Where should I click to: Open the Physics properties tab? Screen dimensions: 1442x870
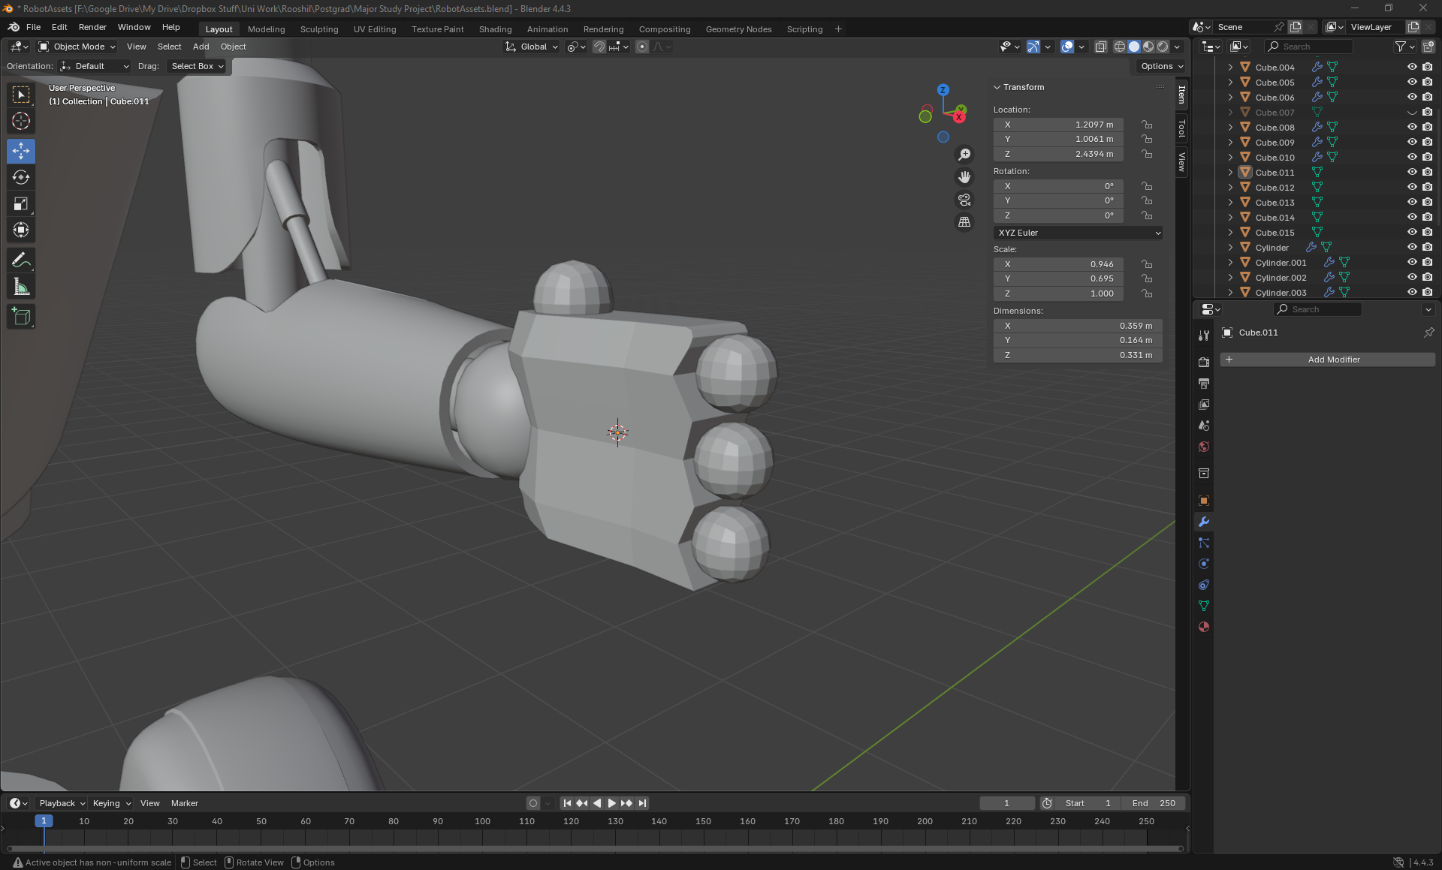pyautogui.click(x=1204, y=564)
